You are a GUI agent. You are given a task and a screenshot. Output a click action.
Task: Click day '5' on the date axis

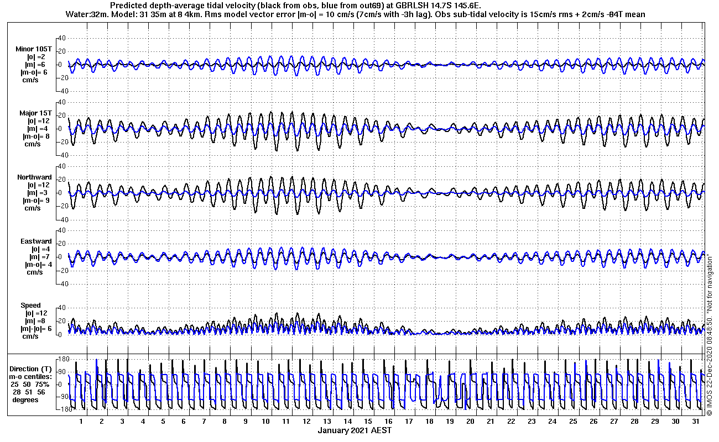pyautogui.click(x=163, y=422)
